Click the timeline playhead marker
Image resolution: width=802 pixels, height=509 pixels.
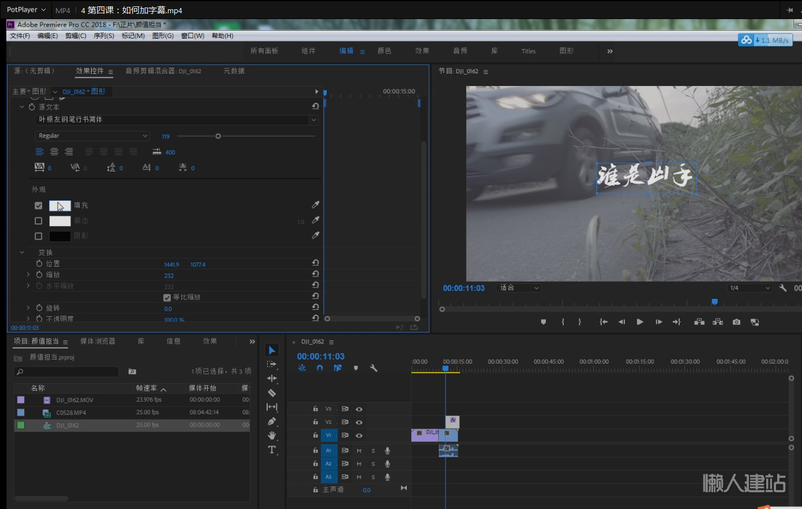pyautogui.click(x=445, y=368)
